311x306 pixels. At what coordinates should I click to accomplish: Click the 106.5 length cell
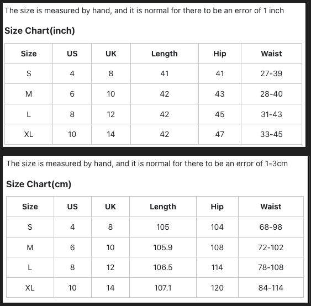point(163,267)
